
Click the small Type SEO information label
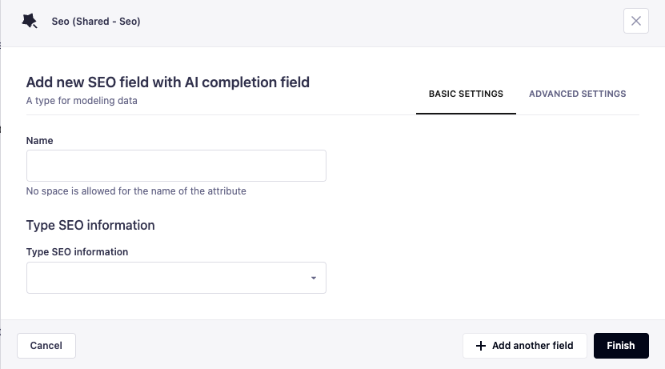(77, 251)
